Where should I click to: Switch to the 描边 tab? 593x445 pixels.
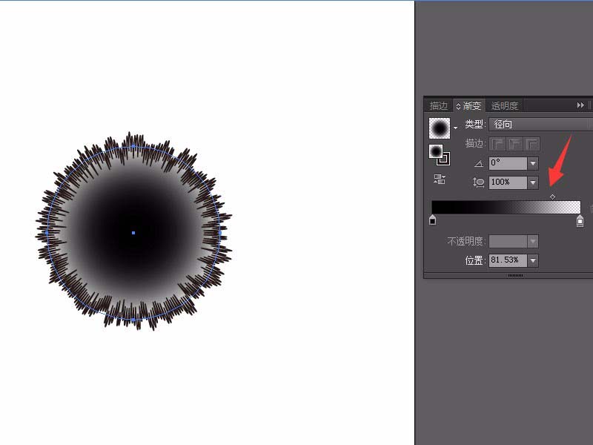click(x=439, y=106)
